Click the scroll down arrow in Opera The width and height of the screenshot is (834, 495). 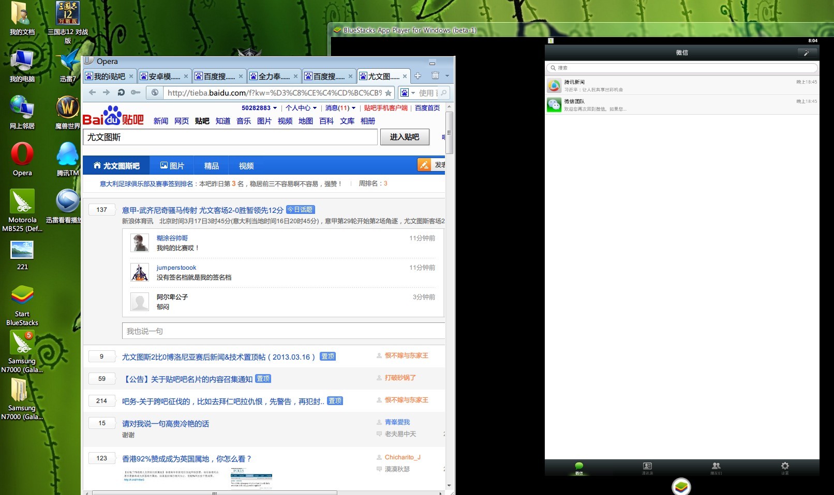coord(449,486)
